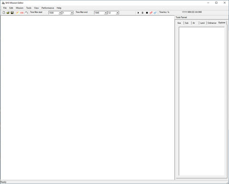
Task: Open the time filter end year dropdown
Action: pyautogui.click(x=105, y=13)
